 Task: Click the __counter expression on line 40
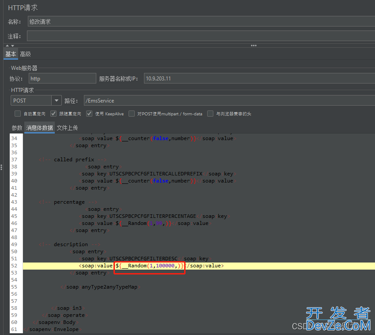[x=156, y=181]
